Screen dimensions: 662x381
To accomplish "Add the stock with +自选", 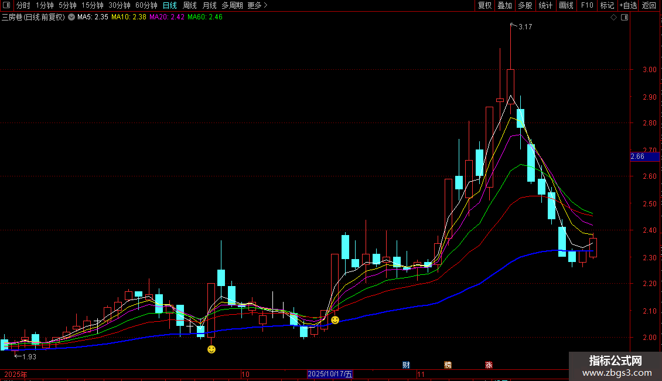I will (x=628, y=5).
